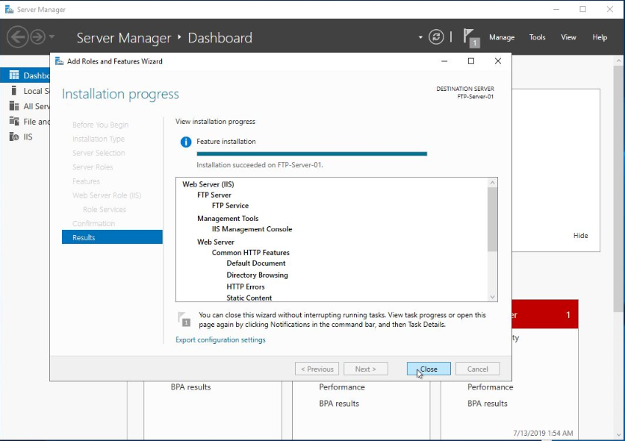Click the Server Selection wizard step

(x=99, y=153)
